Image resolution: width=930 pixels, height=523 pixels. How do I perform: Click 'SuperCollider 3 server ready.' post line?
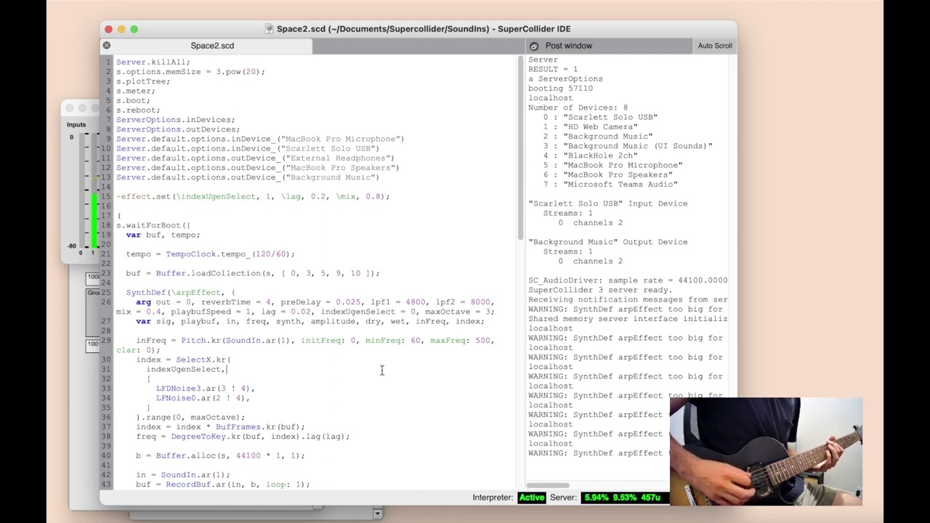(600, 290)
